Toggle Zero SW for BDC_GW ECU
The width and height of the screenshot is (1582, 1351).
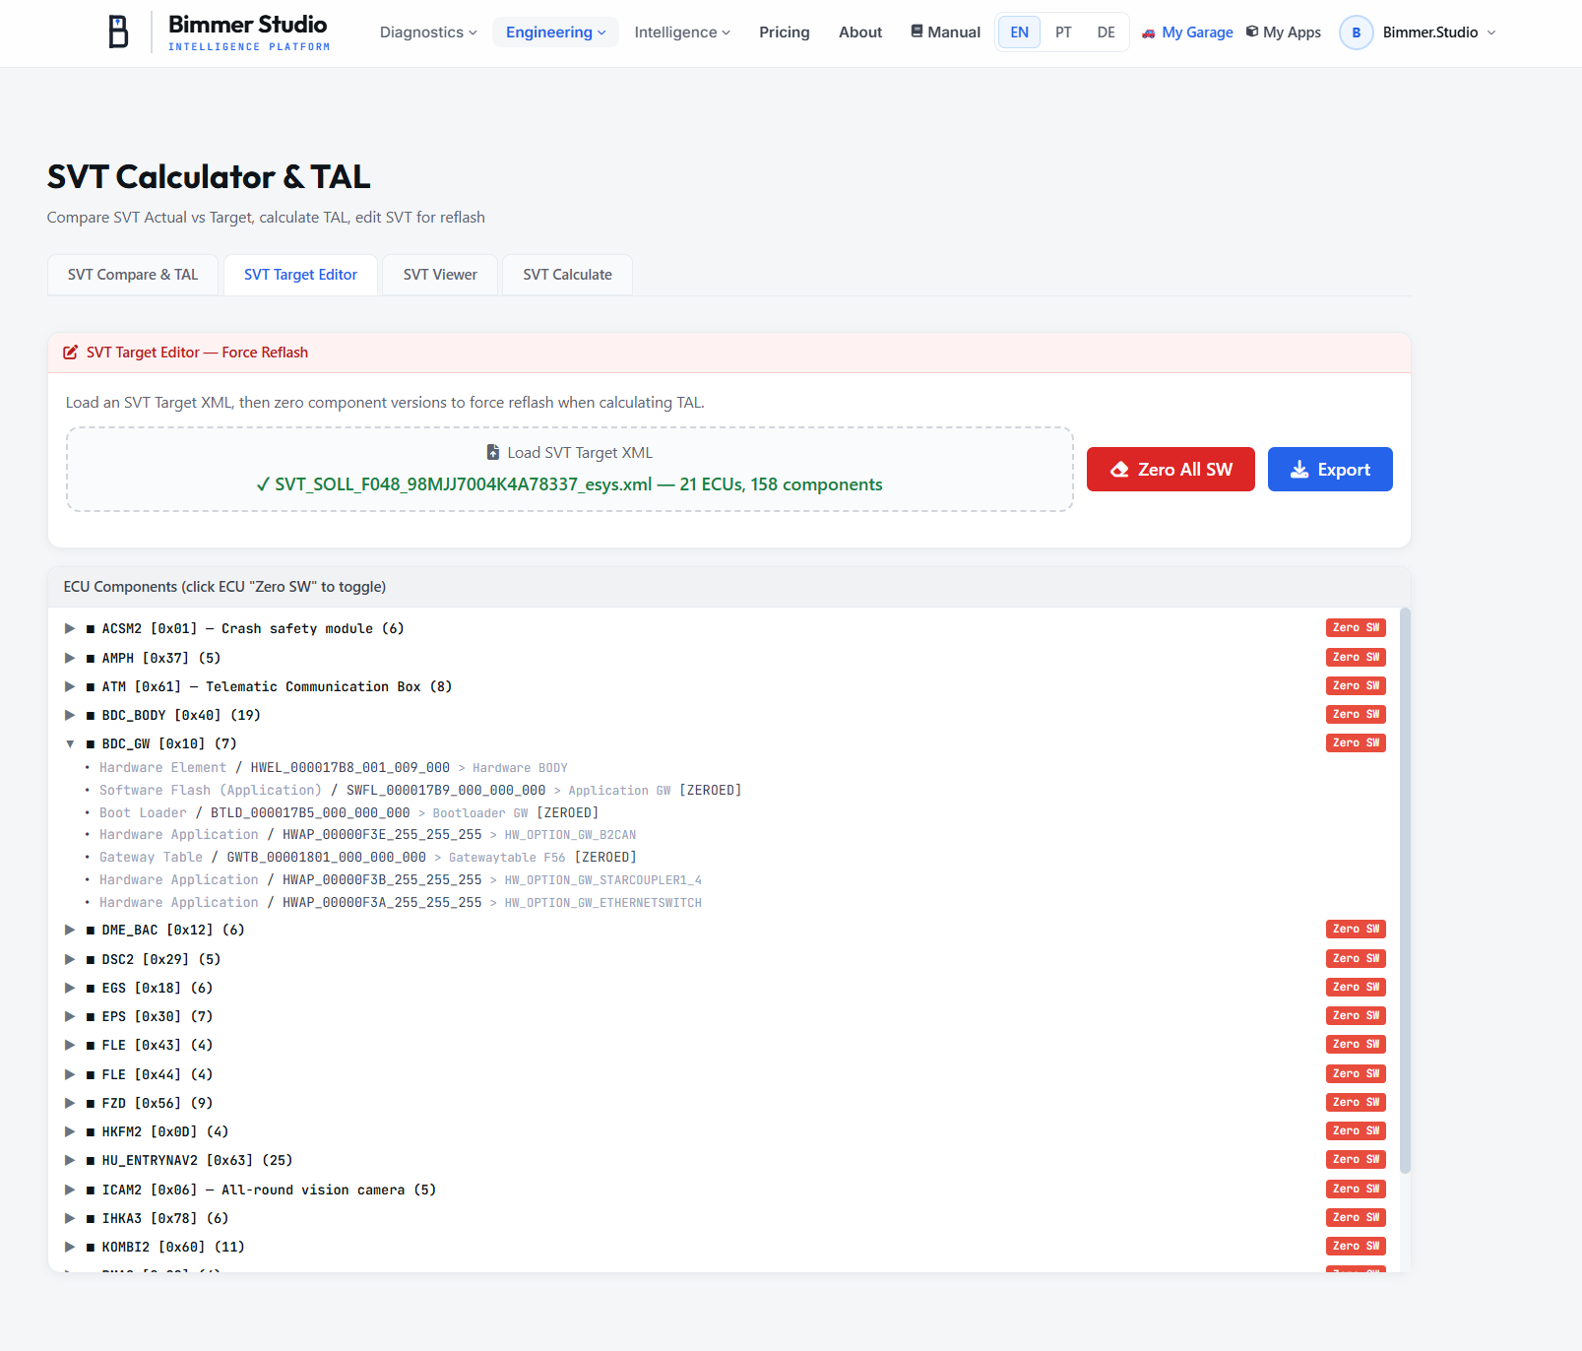(1356, 742)
